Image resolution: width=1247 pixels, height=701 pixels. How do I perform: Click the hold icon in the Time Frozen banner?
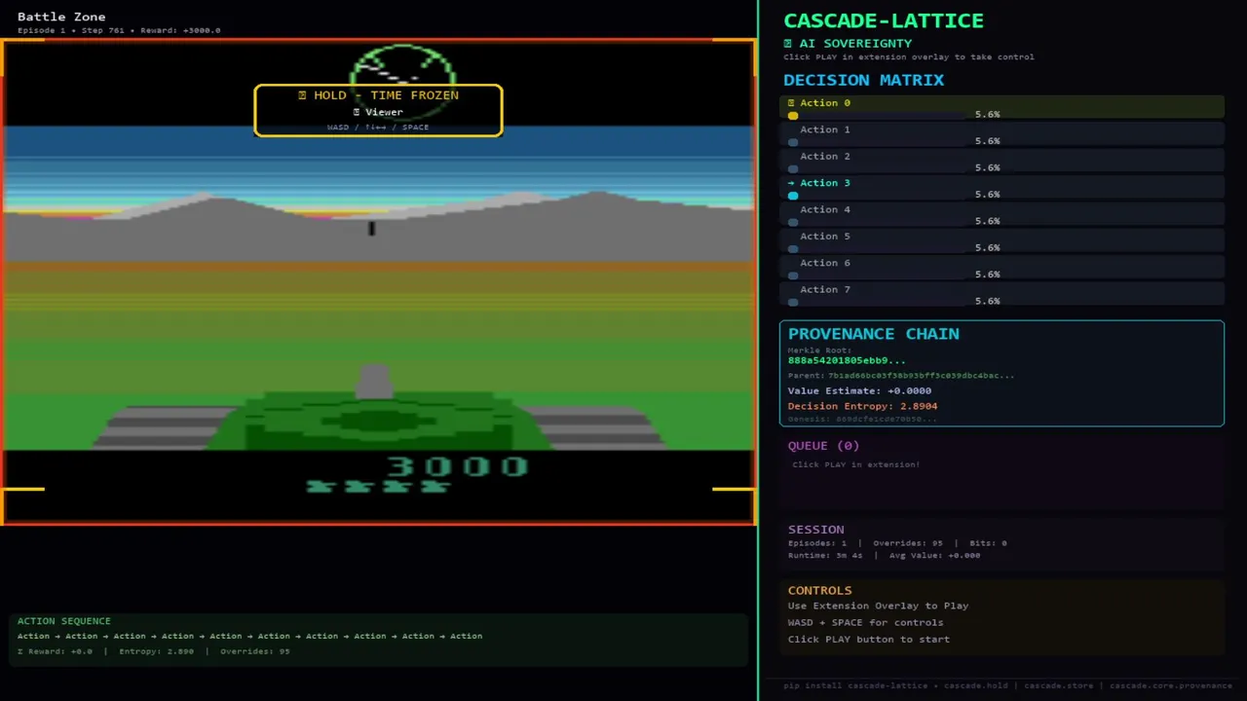coord(302,95)
